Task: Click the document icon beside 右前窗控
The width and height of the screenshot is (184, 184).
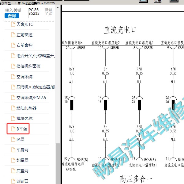Action: point(13,45)
